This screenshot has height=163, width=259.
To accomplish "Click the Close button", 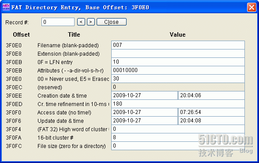I will pos(112,22).
